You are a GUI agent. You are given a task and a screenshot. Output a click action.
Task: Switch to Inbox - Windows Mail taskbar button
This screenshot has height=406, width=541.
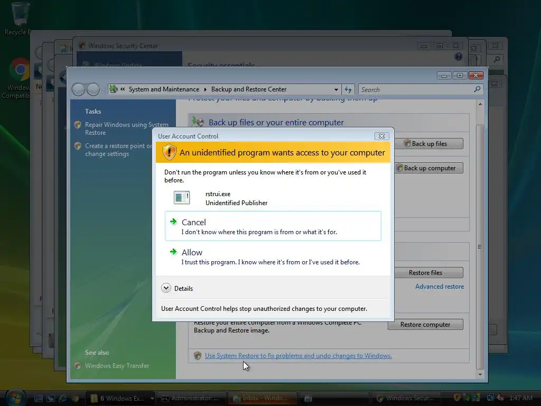pyautogui.click(x=263, y=399)
